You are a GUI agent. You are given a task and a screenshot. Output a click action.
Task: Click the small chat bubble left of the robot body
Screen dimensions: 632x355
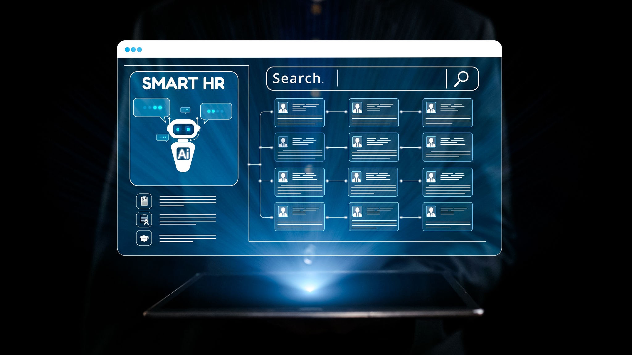coord(162,138)
